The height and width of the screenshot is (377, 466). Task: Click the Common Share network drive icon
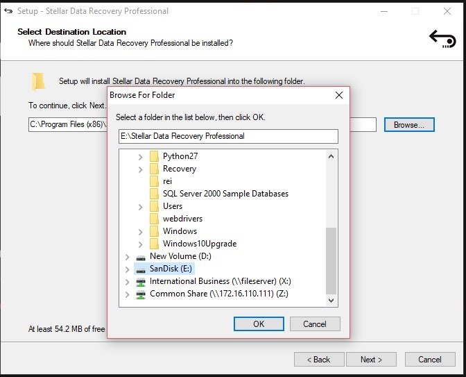click(141, 294)
